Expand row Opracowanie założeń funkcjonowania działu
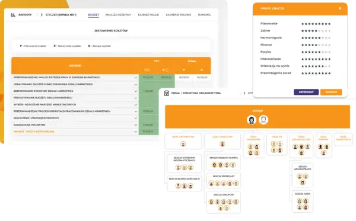The image size is (356, 221). tap(135, 85)
